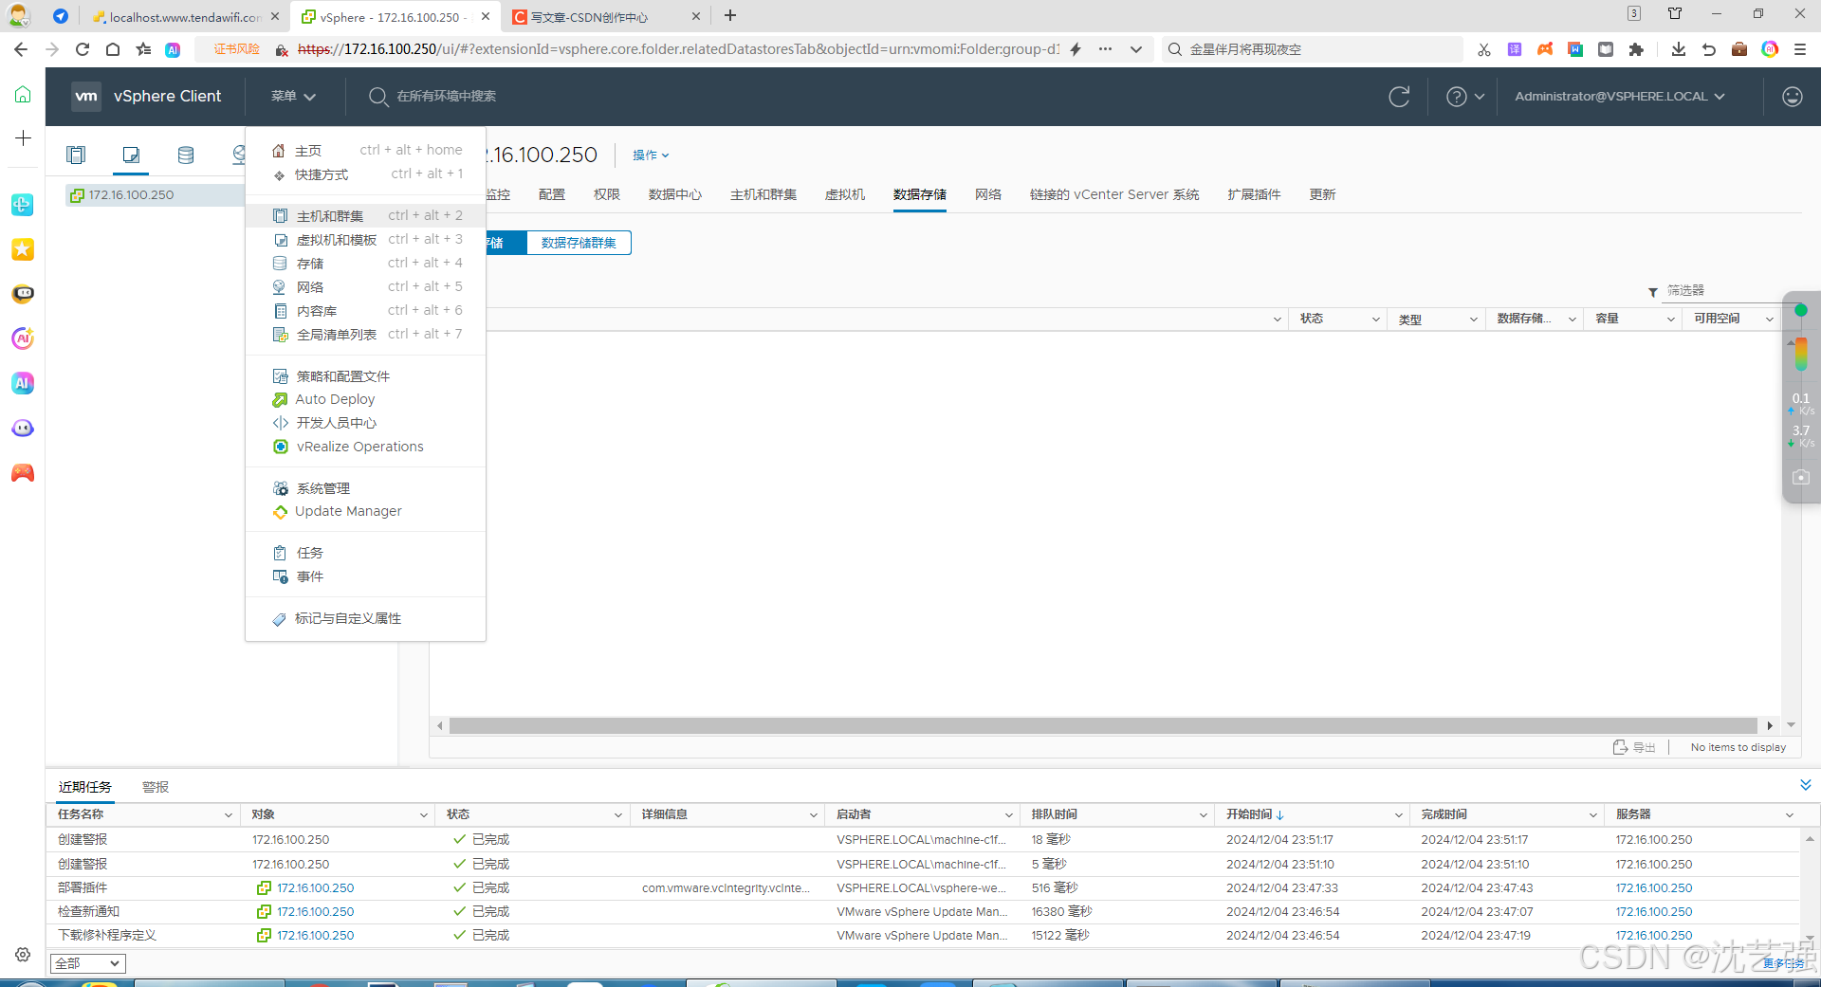Toggle the main menu dropdown
1821x987 pixels.
tap(293, 96)
